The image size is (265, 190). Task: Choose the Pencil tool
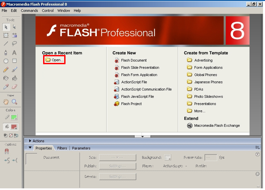pos(6,69)
